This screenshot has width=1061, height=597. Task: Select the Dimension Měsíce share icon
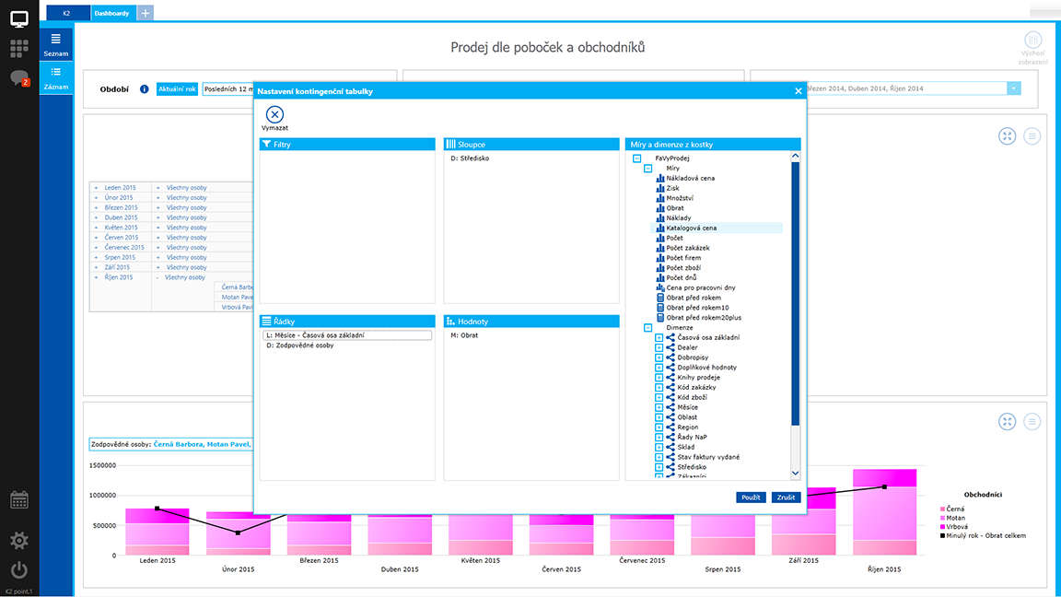(x=670, y=407)
